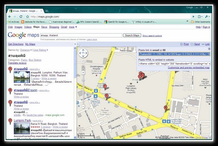Image resolution: width=218 pixels, height=146 pixels.
Task: Go to Images in Google navigation
Action: coord(18,27)
